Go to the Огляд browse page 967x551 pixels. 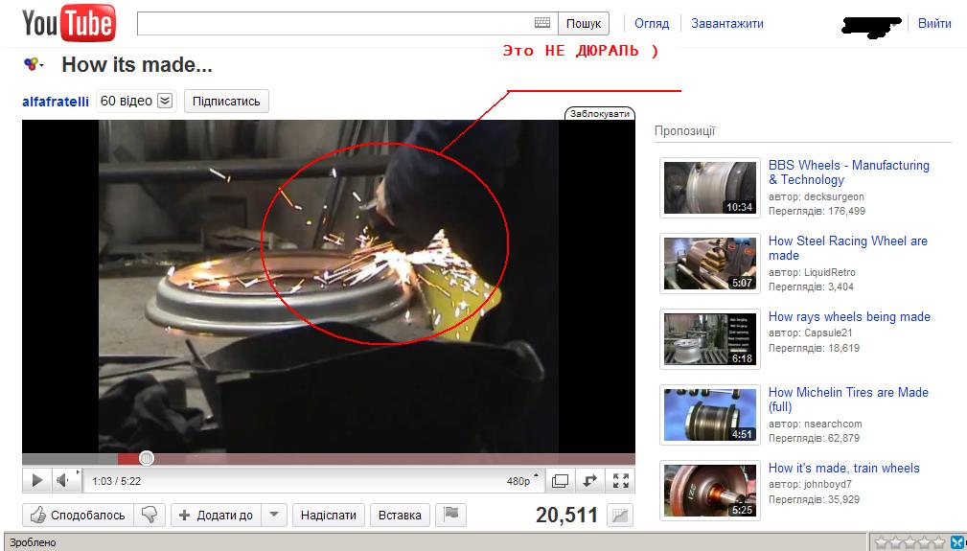point(652,23)
